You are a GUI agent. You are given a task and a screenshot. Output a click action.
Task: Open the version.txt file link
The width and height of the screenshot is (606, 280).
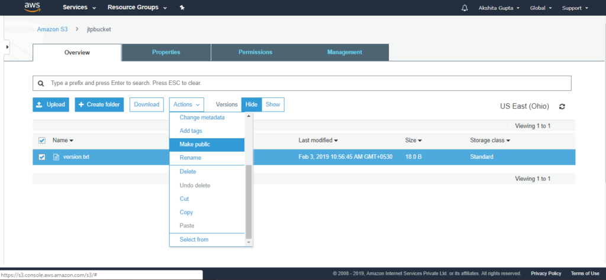click(76, 157)
